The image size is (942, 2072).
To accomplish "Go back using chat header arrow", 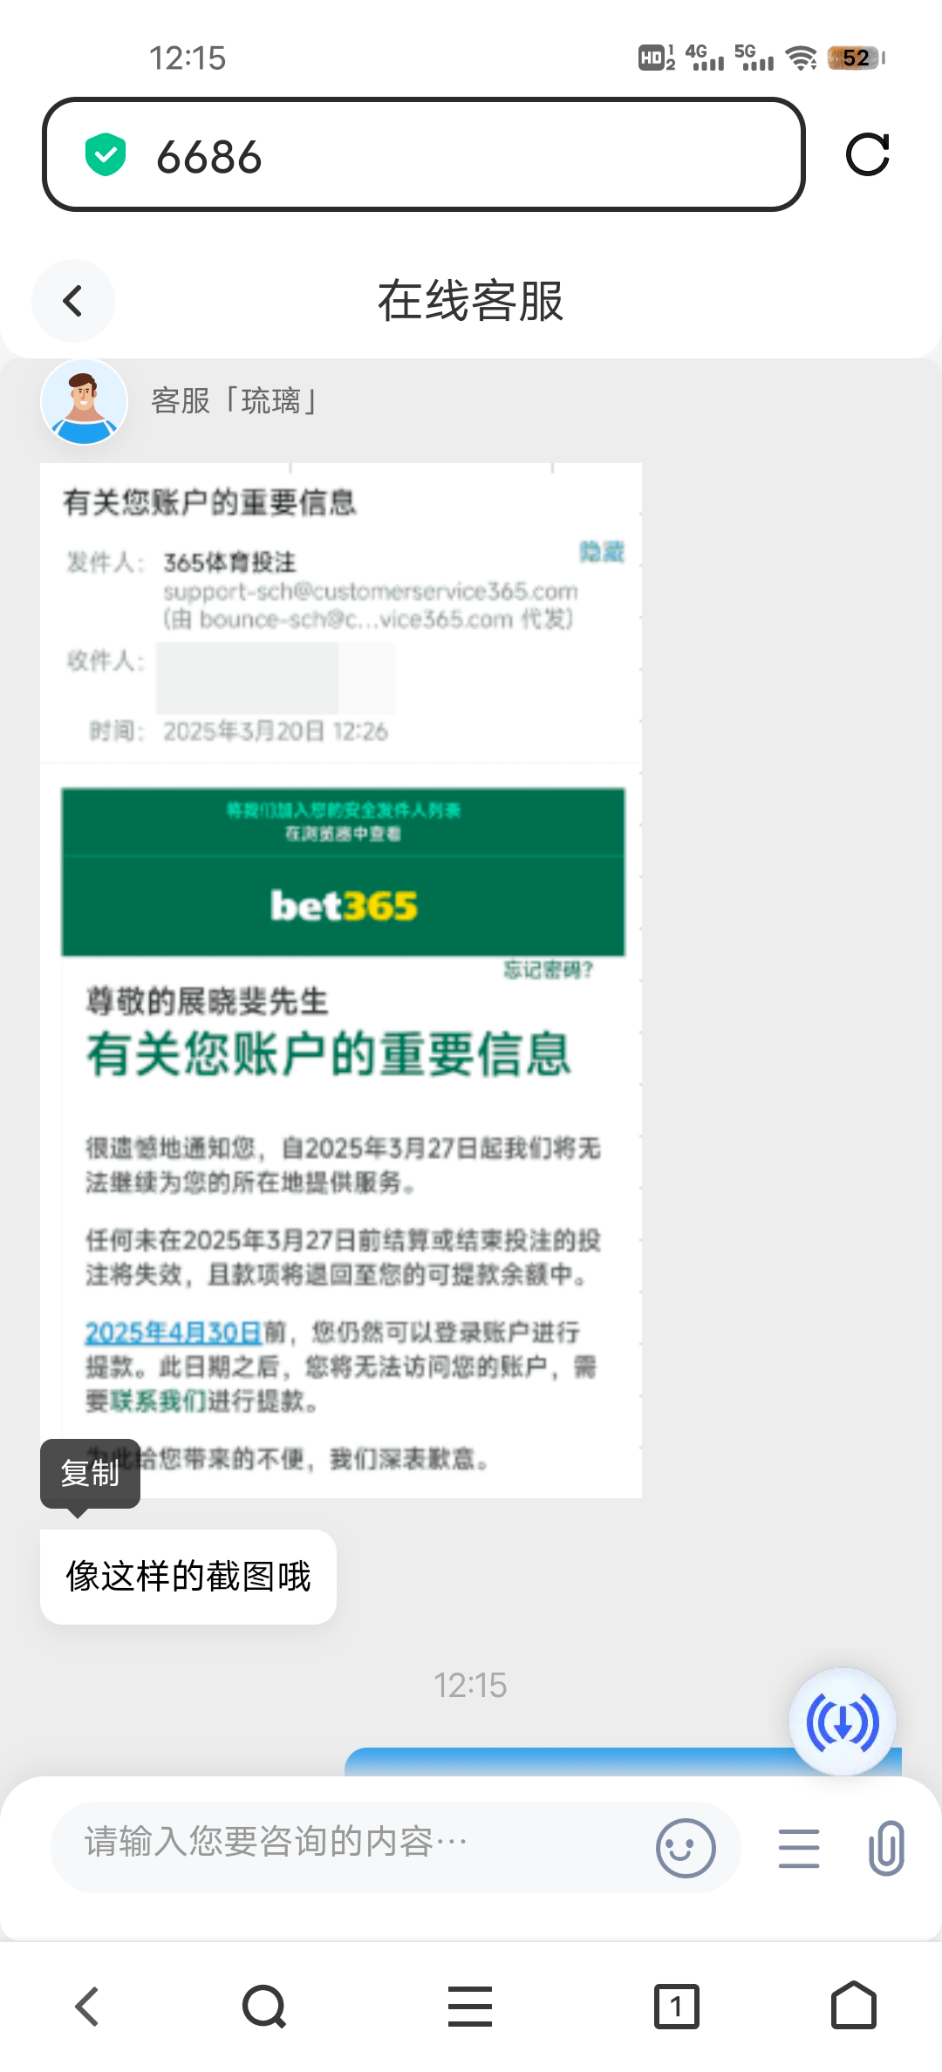I will (x=73, y=301).
